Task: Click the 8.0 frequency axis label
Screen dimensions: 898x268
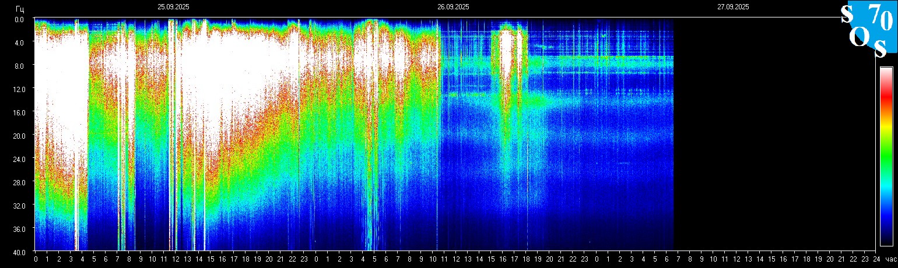Action: 19,66
